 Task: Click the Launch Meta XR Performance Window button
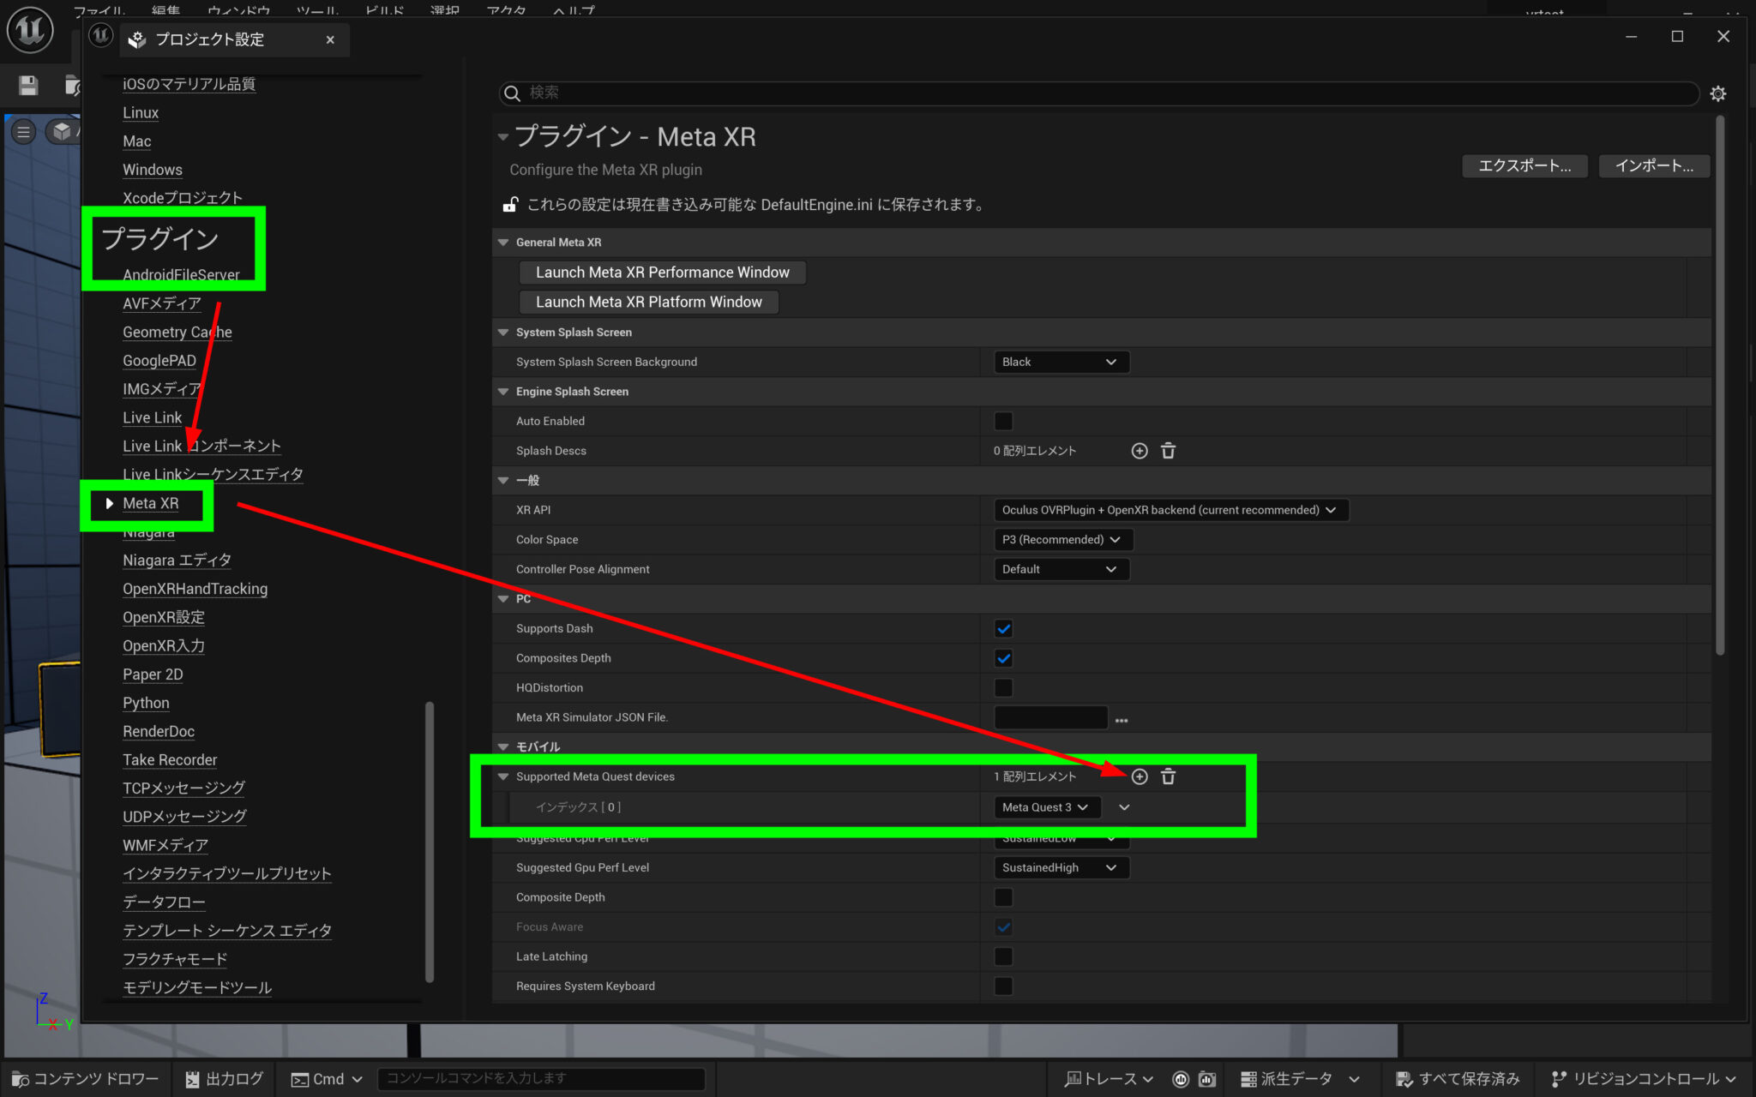pyautogui.click(x=662, y=272)
